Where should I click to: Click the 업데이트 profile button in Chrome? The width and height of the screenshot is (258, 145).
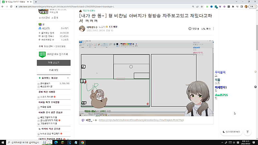point(253,6)
